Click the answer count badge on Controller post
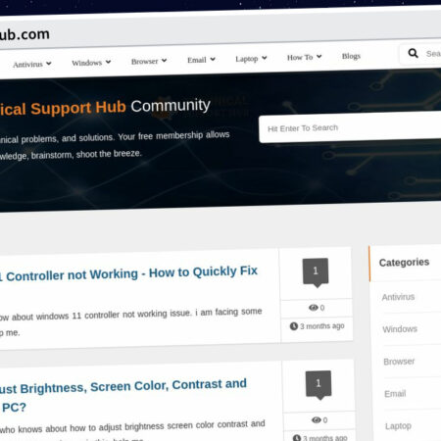Image resolution: width=441 pixels, height=441 pixels. tap(316, 272)
